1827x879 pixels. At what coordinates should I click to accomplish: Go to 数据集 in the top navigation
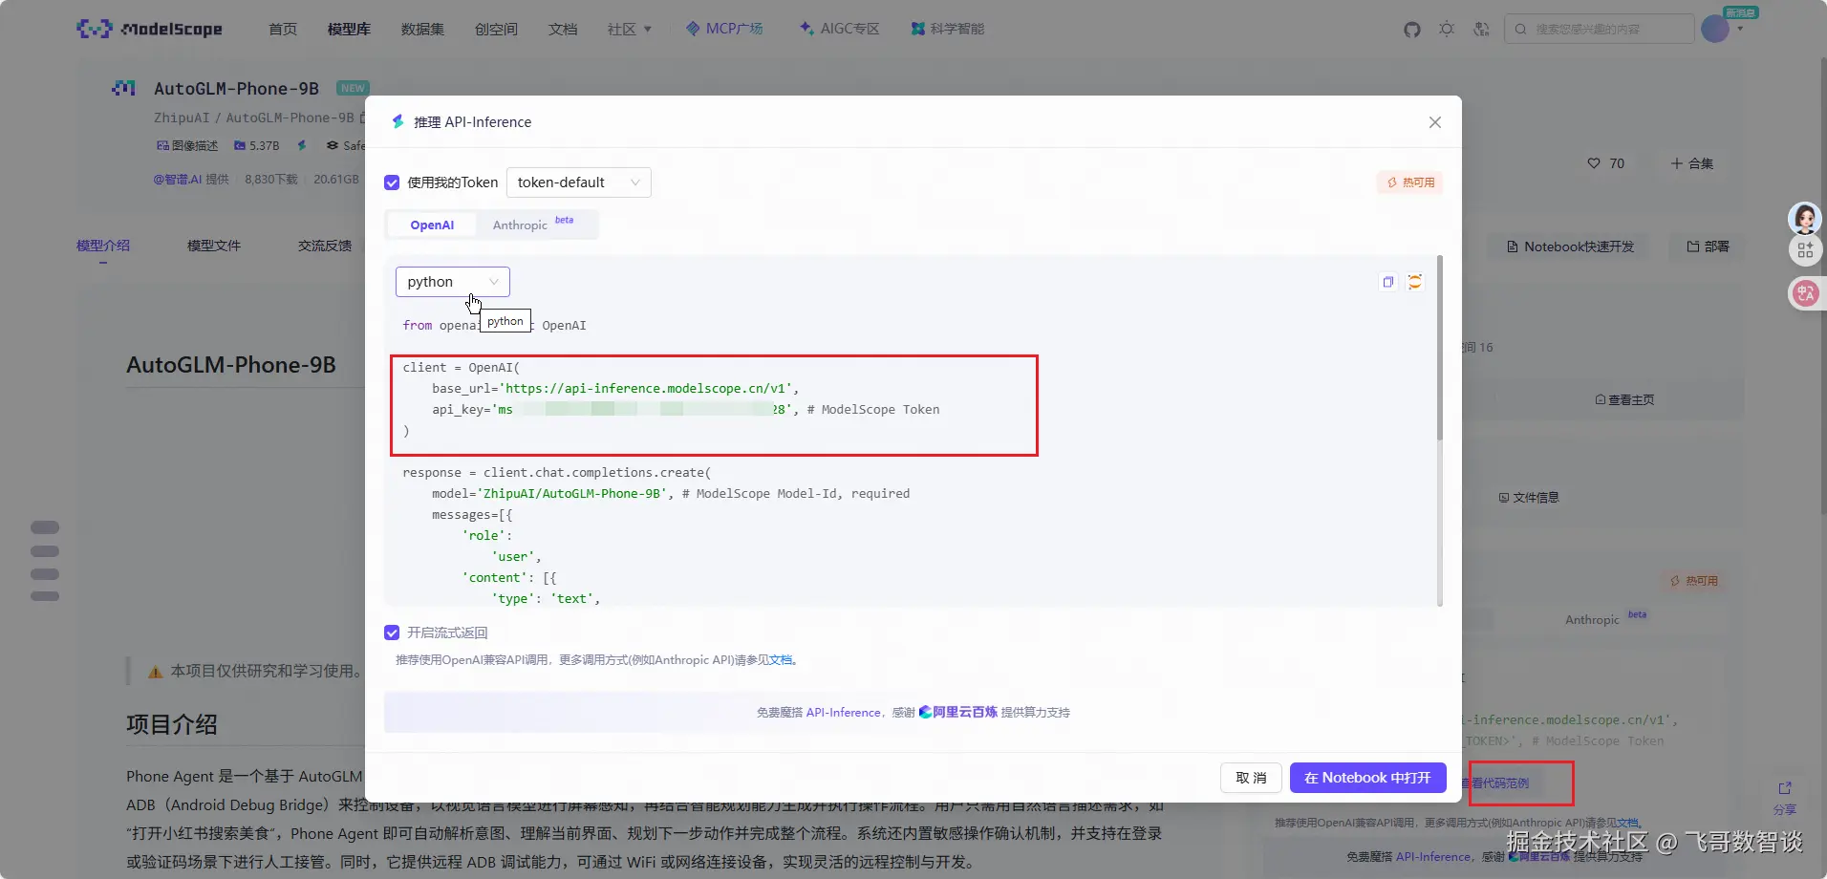pyautogui.click(x=422, y=30)
